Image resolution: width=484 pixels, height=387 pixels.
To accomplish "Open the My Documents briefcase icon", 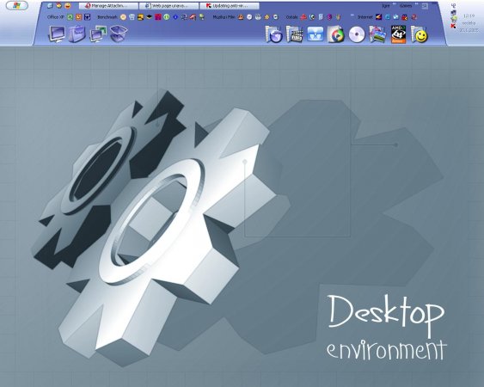I will (x=77, y=34).
